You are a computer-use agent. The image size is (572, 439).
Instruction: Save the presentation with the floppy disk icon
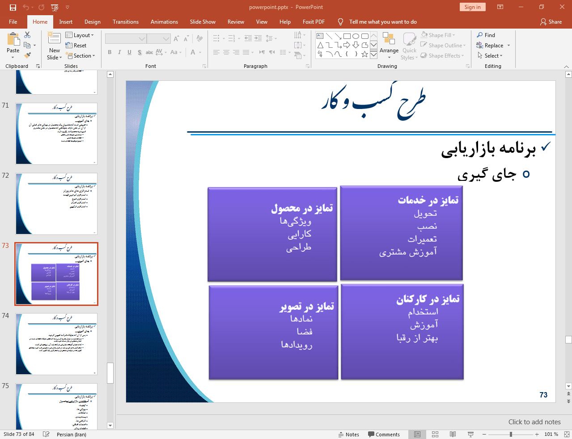[x=13, y=7]
